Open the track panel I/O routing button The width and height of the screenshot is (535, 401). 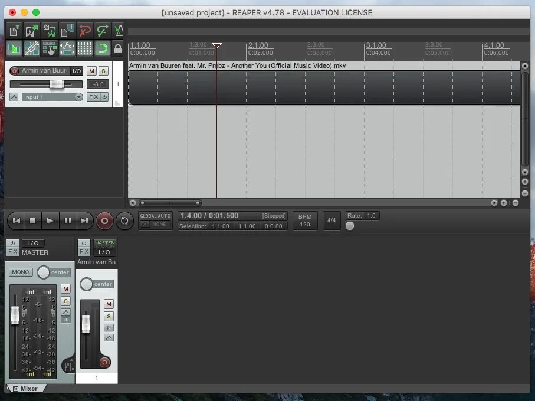(77, 71)
